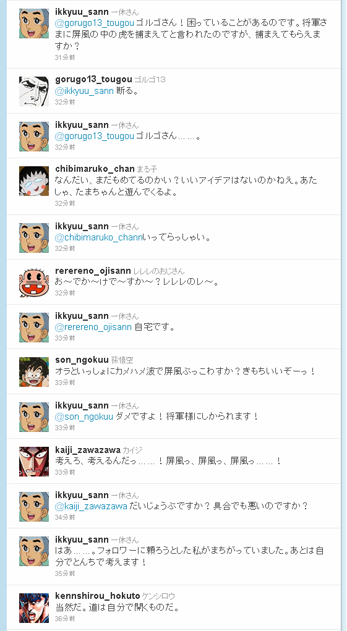Screen dimensions: 347x631
Task: Click gorugo13_tougou's profile avatar
Action: pos(34,91)
